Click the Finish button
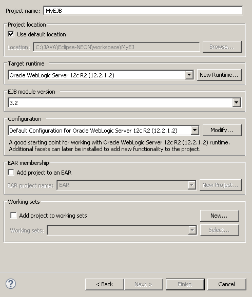 (x=185, y=284)
